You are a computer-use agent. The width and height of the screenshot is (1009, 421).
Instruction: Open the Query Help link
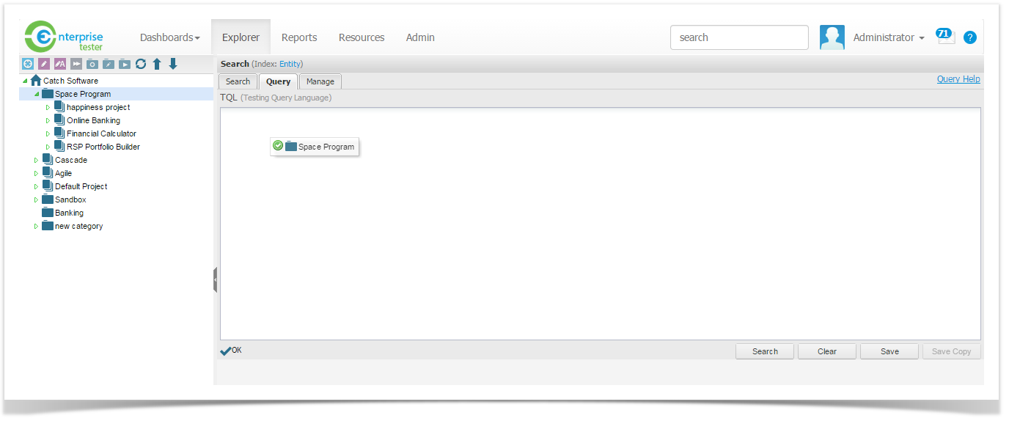tap(958, 79)
